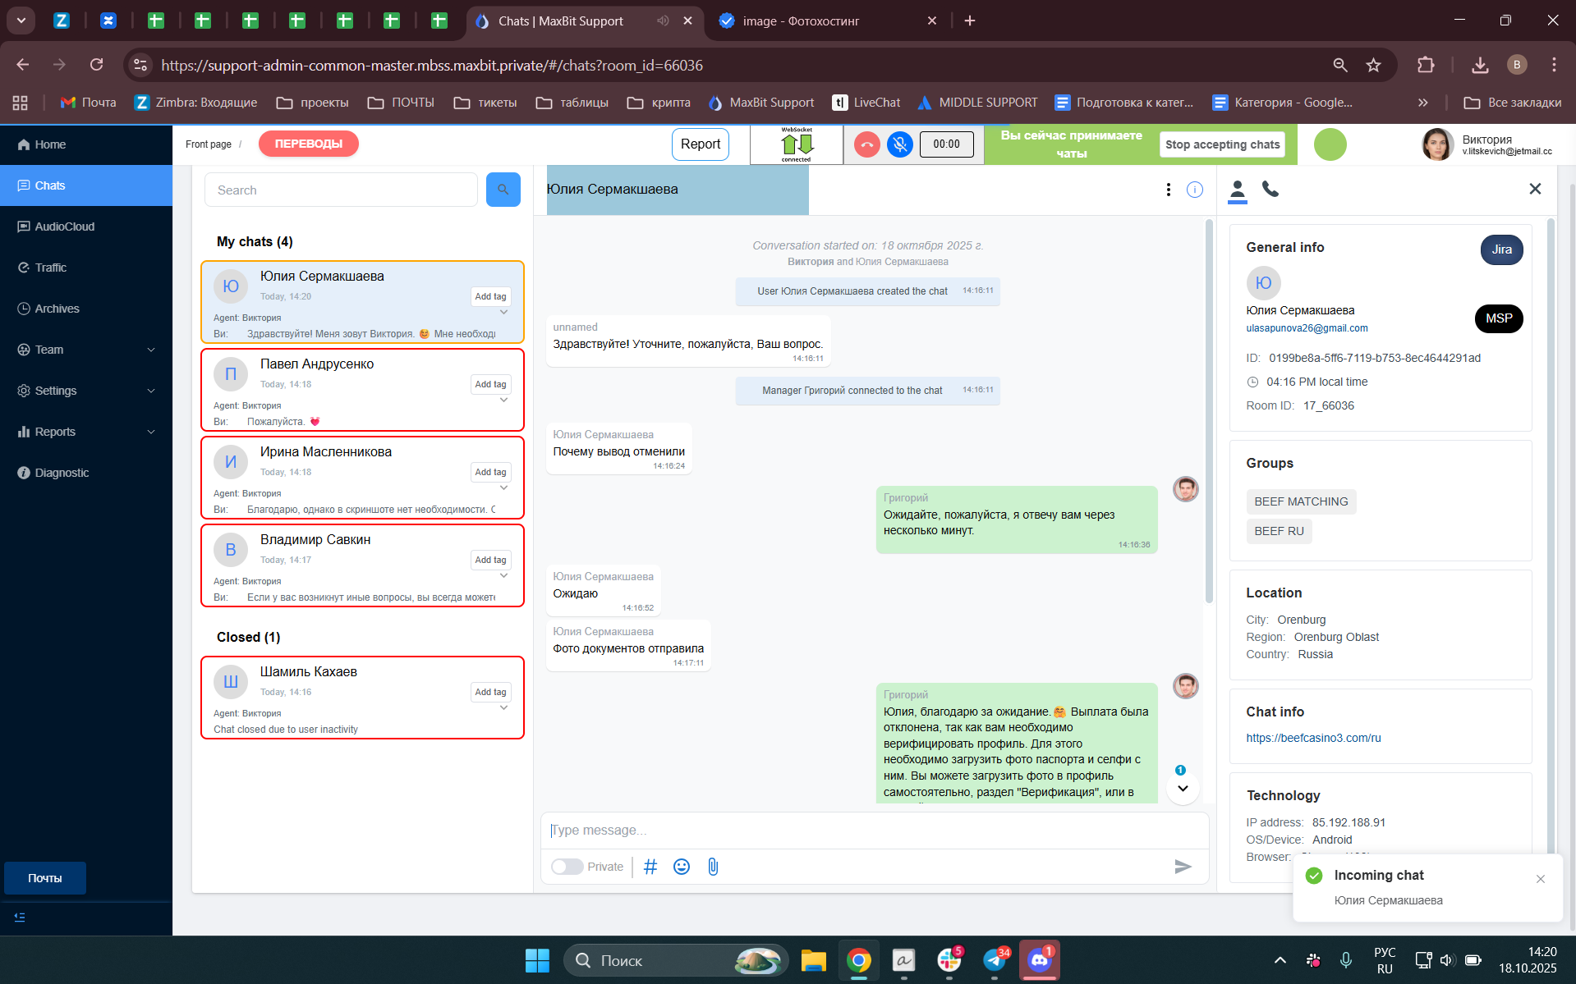
Task: Click the chat messages vertical scrollbar
Action: click(x=1208, y=410)
